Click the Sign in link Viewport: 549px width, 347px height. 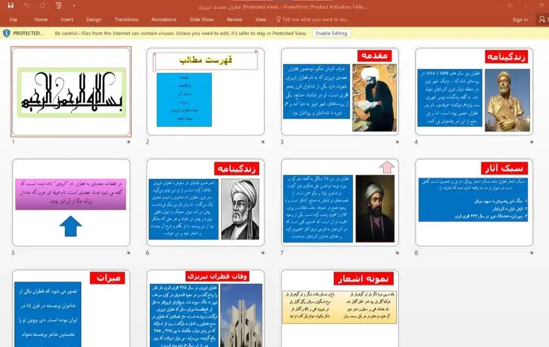pos(520,20)
